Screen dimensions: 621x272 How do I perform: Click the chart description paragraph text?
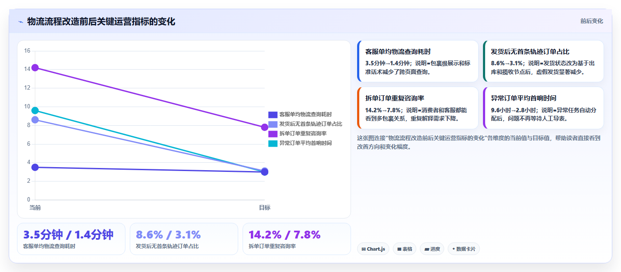479,142
